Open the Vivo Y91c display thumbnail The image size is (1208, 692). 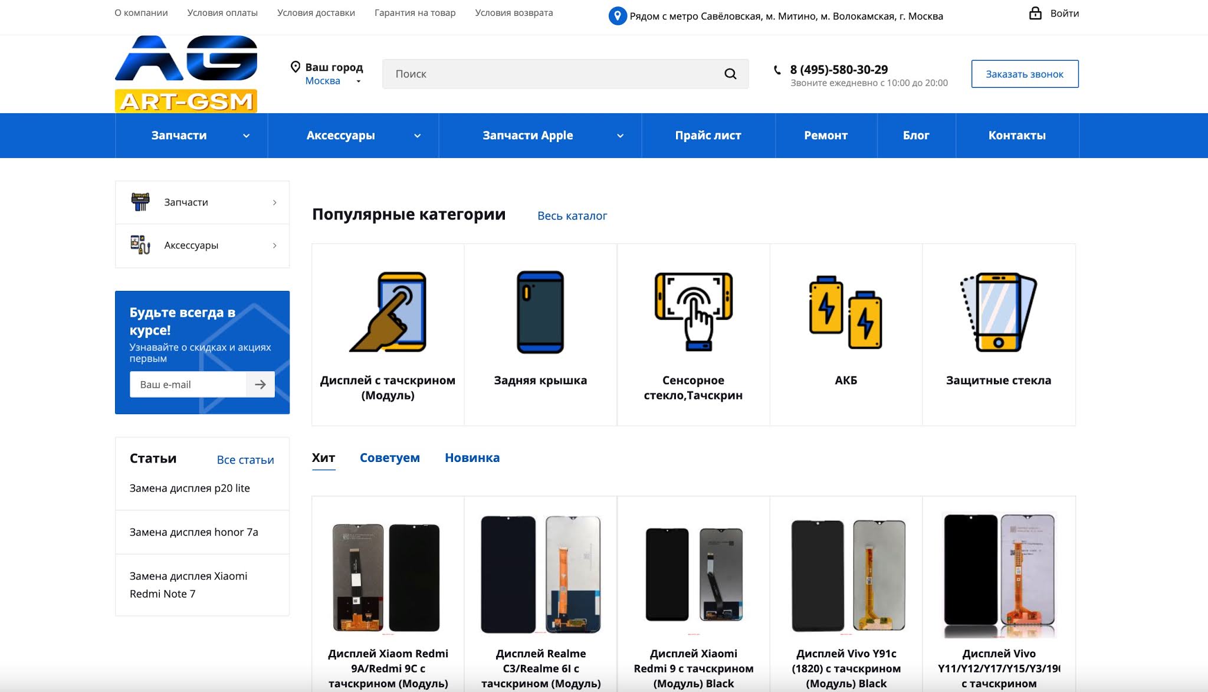847,575
